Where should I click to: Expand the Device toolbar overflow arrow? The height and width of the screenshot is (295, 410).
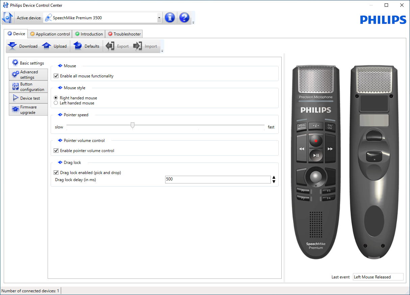pos(162,51)
